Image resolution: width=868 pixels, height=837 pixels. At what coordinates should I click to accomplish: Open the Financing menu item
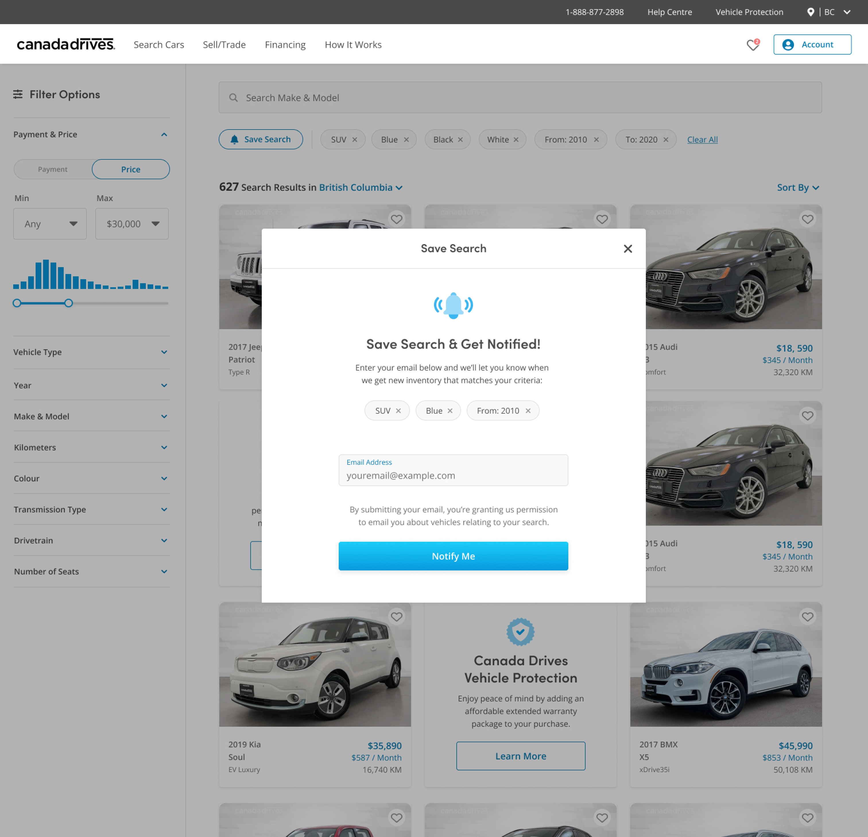point(285,45)
